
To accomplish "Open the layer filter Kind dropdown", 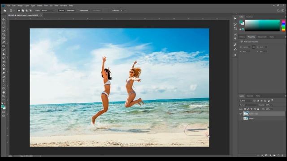I will (x=246, y=101).
